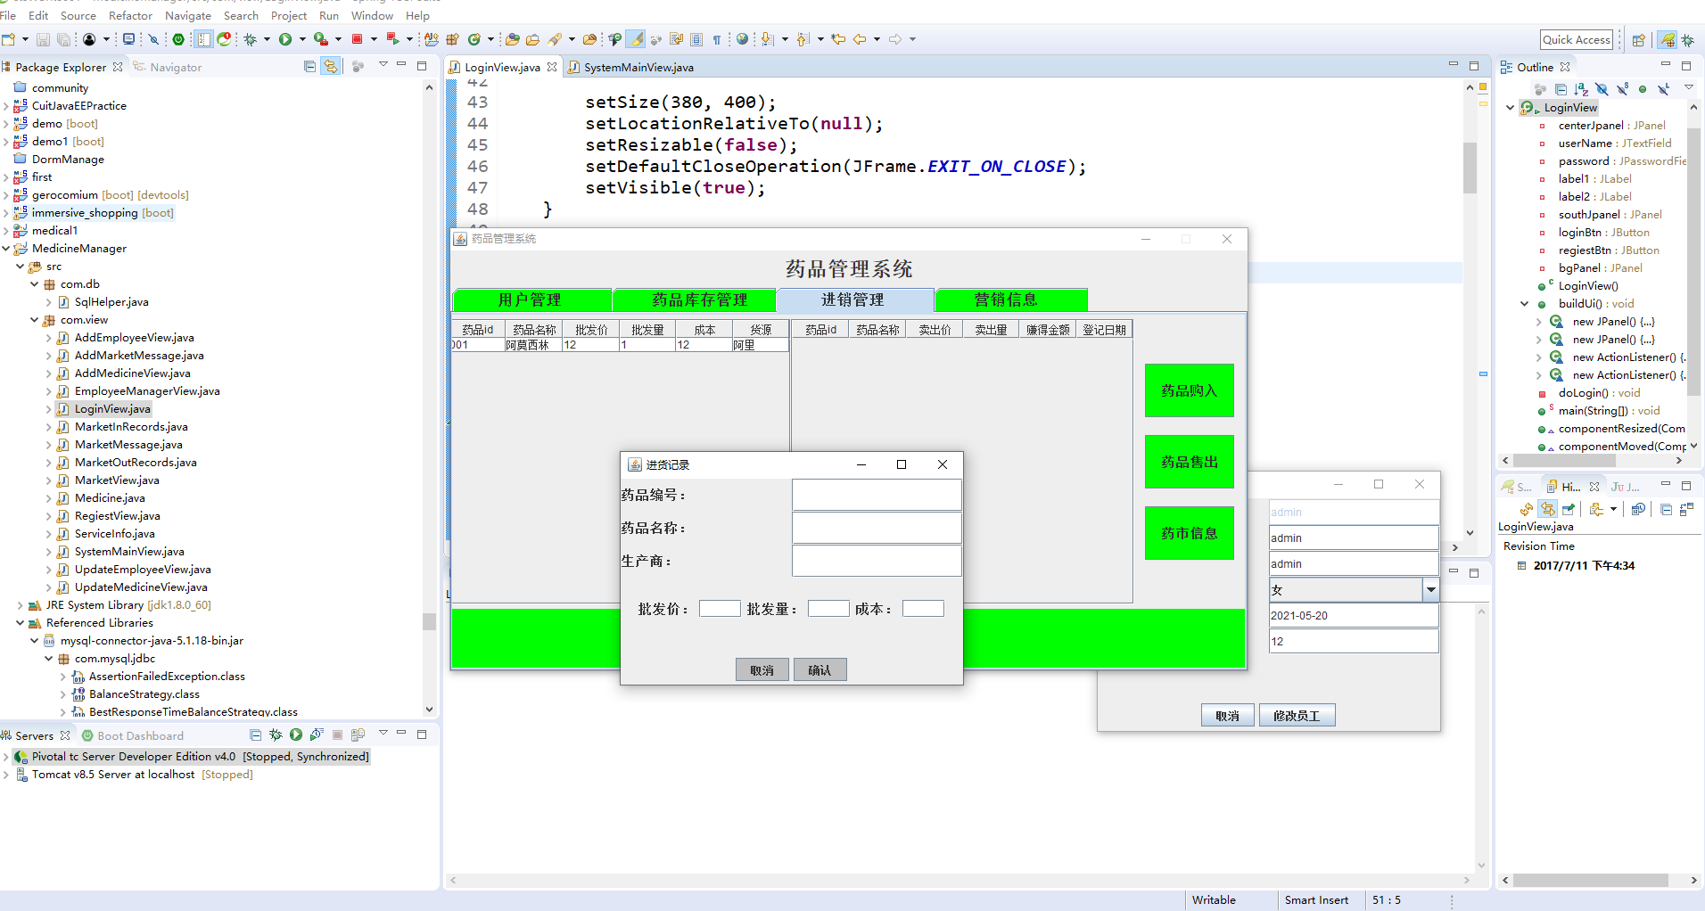Viewport: 1705px width, 911px height.
Task: Collapse the com.view package node
Action: 34,319
